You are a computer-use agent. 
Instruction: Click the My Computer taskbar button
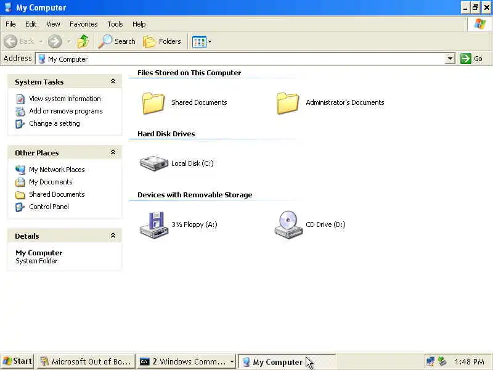pyautogui.click(x=287, y=362)
